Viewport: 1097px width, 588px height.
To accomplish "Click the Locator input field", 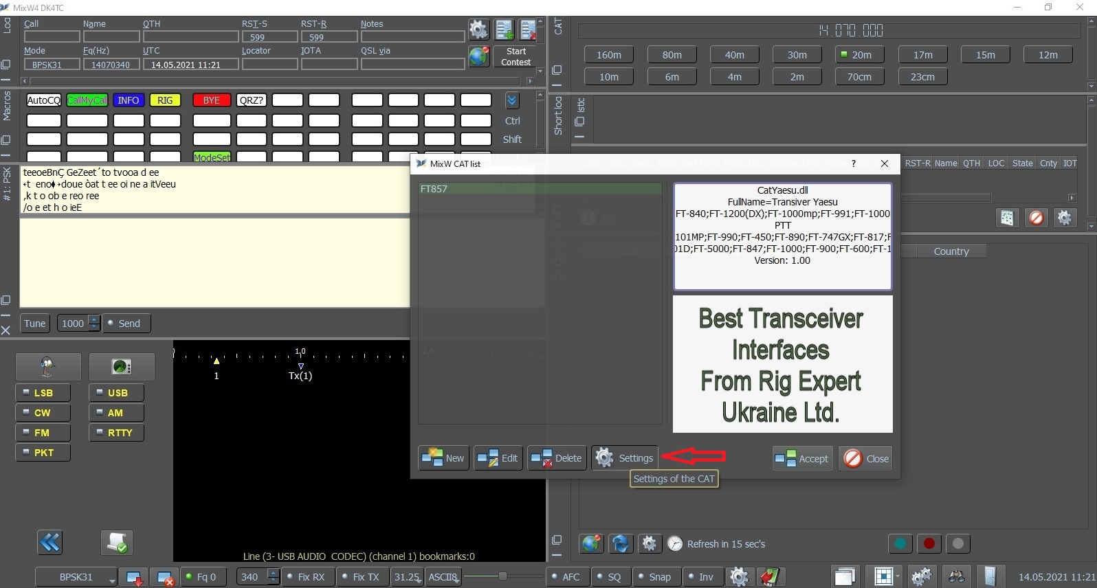I will click(269, 64).
